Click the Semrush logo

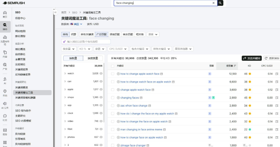pyautogui.click(x=14, y=3)
